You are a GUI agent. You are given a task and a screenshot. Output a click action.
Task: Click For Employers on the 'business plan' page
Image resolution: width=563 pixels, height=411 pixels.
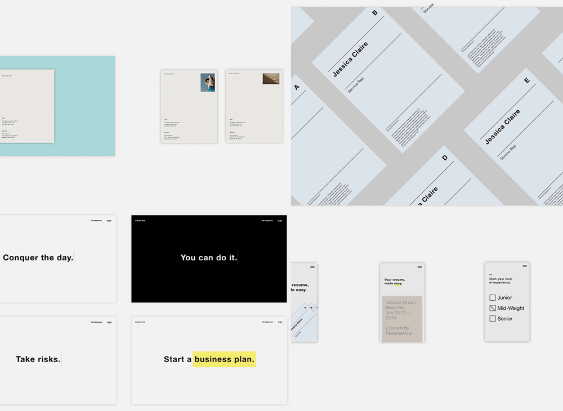(x=267, y=322)
